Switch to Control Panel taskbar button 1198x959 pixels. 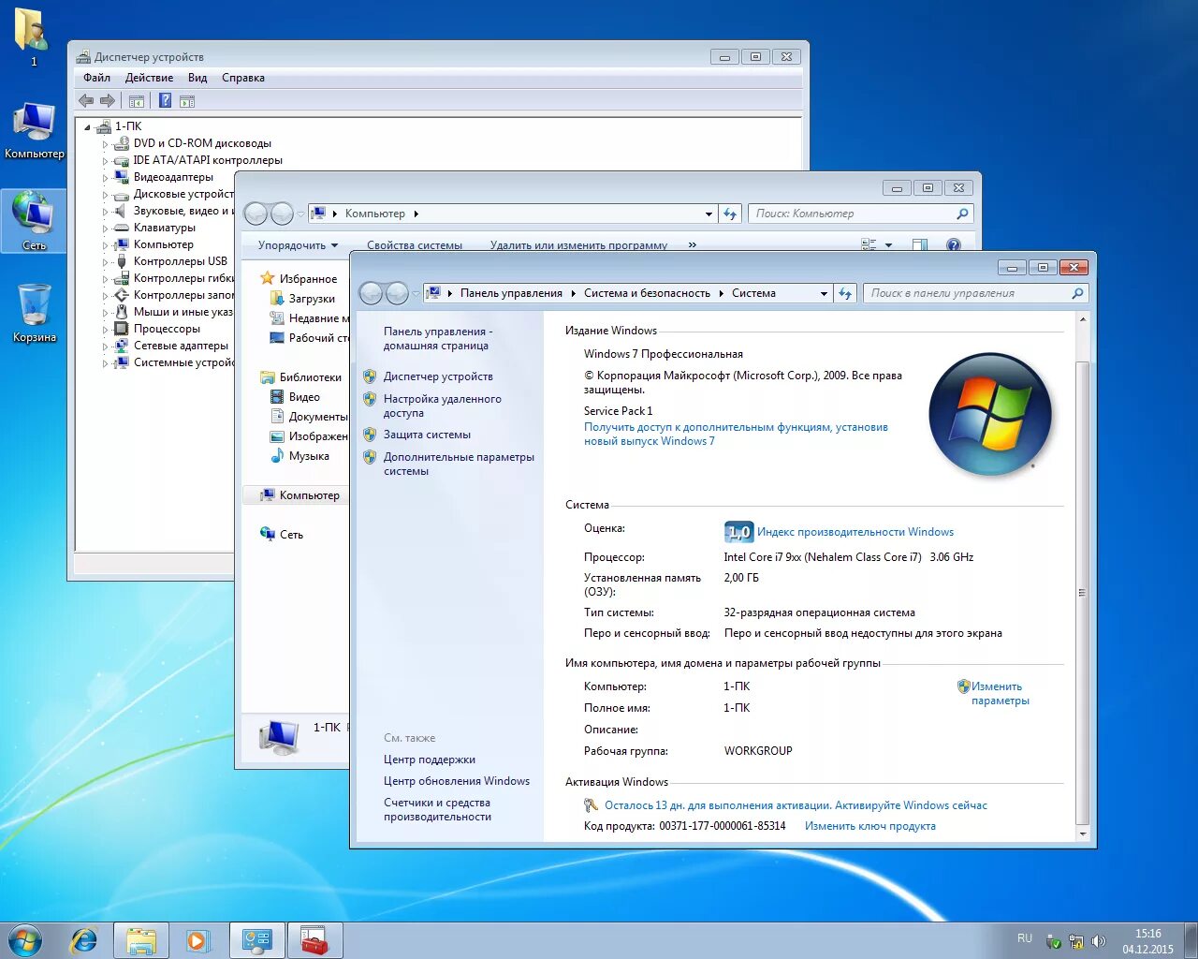[256, 940]
